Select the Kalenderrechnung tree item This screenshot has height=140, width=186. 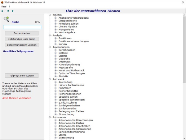(x=69, y=65)
